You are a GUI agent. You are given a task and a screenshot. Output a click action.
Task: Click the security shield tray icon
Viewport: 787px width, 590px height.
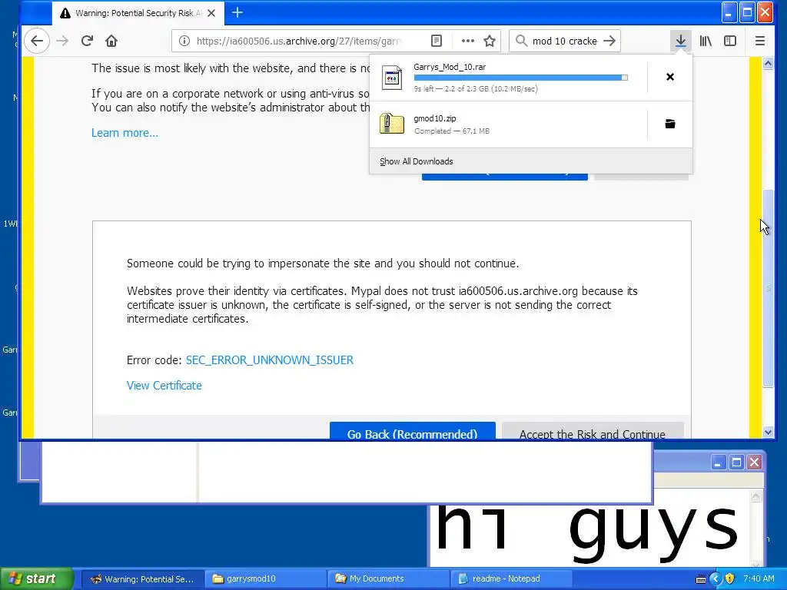pyautogui.click(x=730, y=578)
